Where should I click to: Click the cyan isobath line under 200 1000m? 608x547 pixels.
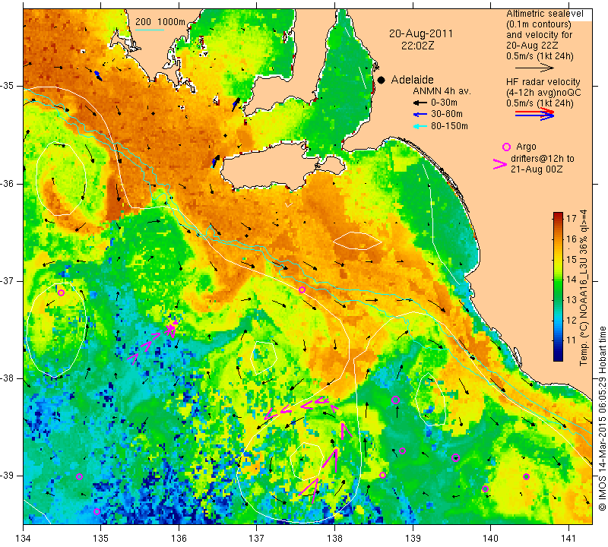tap(150, 30)
